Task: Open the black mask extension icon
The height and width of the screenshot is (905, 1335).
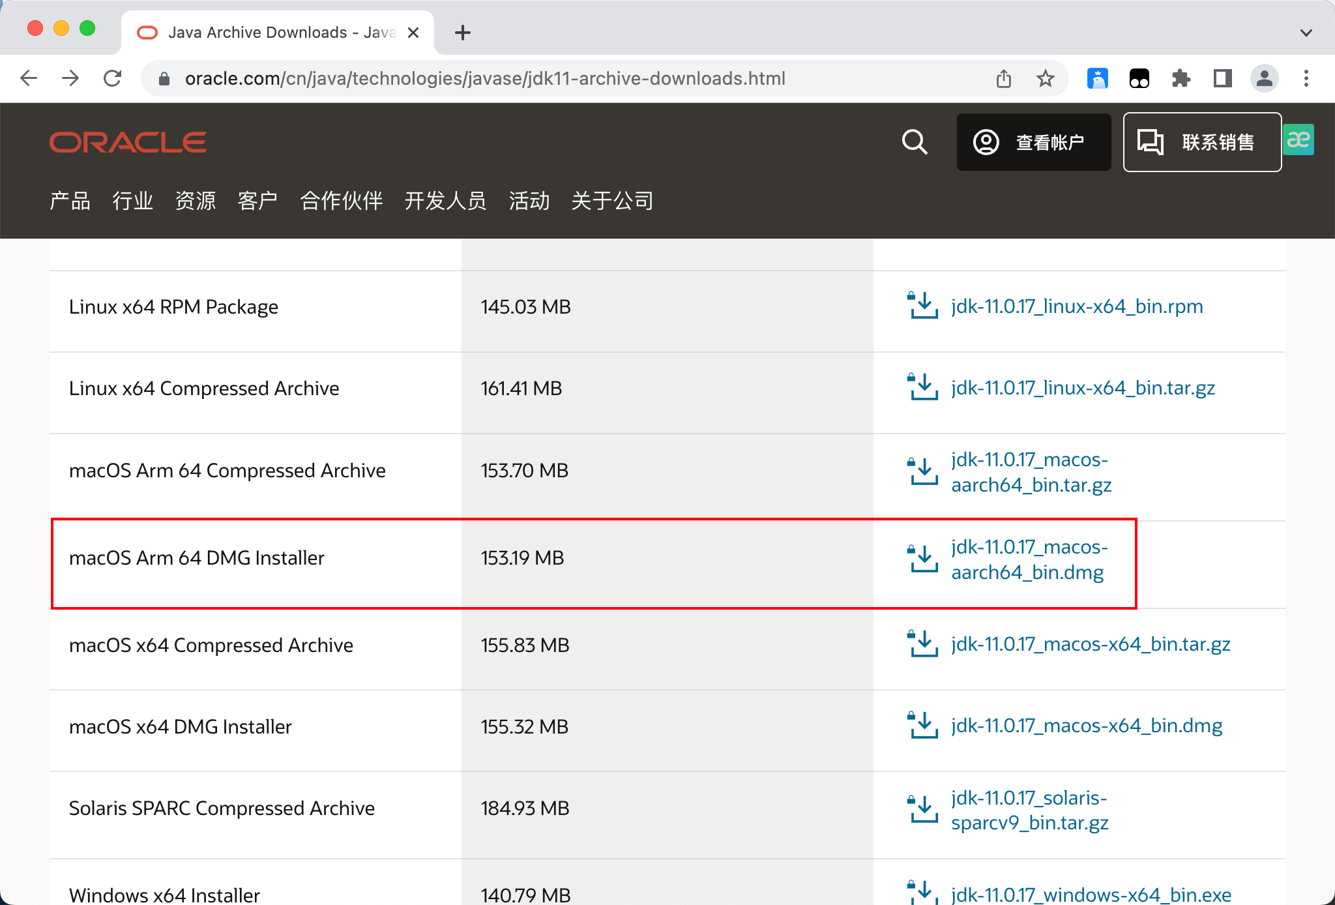Action: 1139,78
